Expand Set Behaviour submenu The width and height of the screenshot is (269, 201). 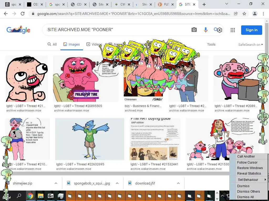coord(249,180)
